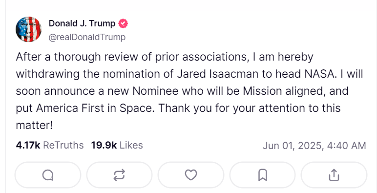Click the reply speech bubble icon

[48, 175]
